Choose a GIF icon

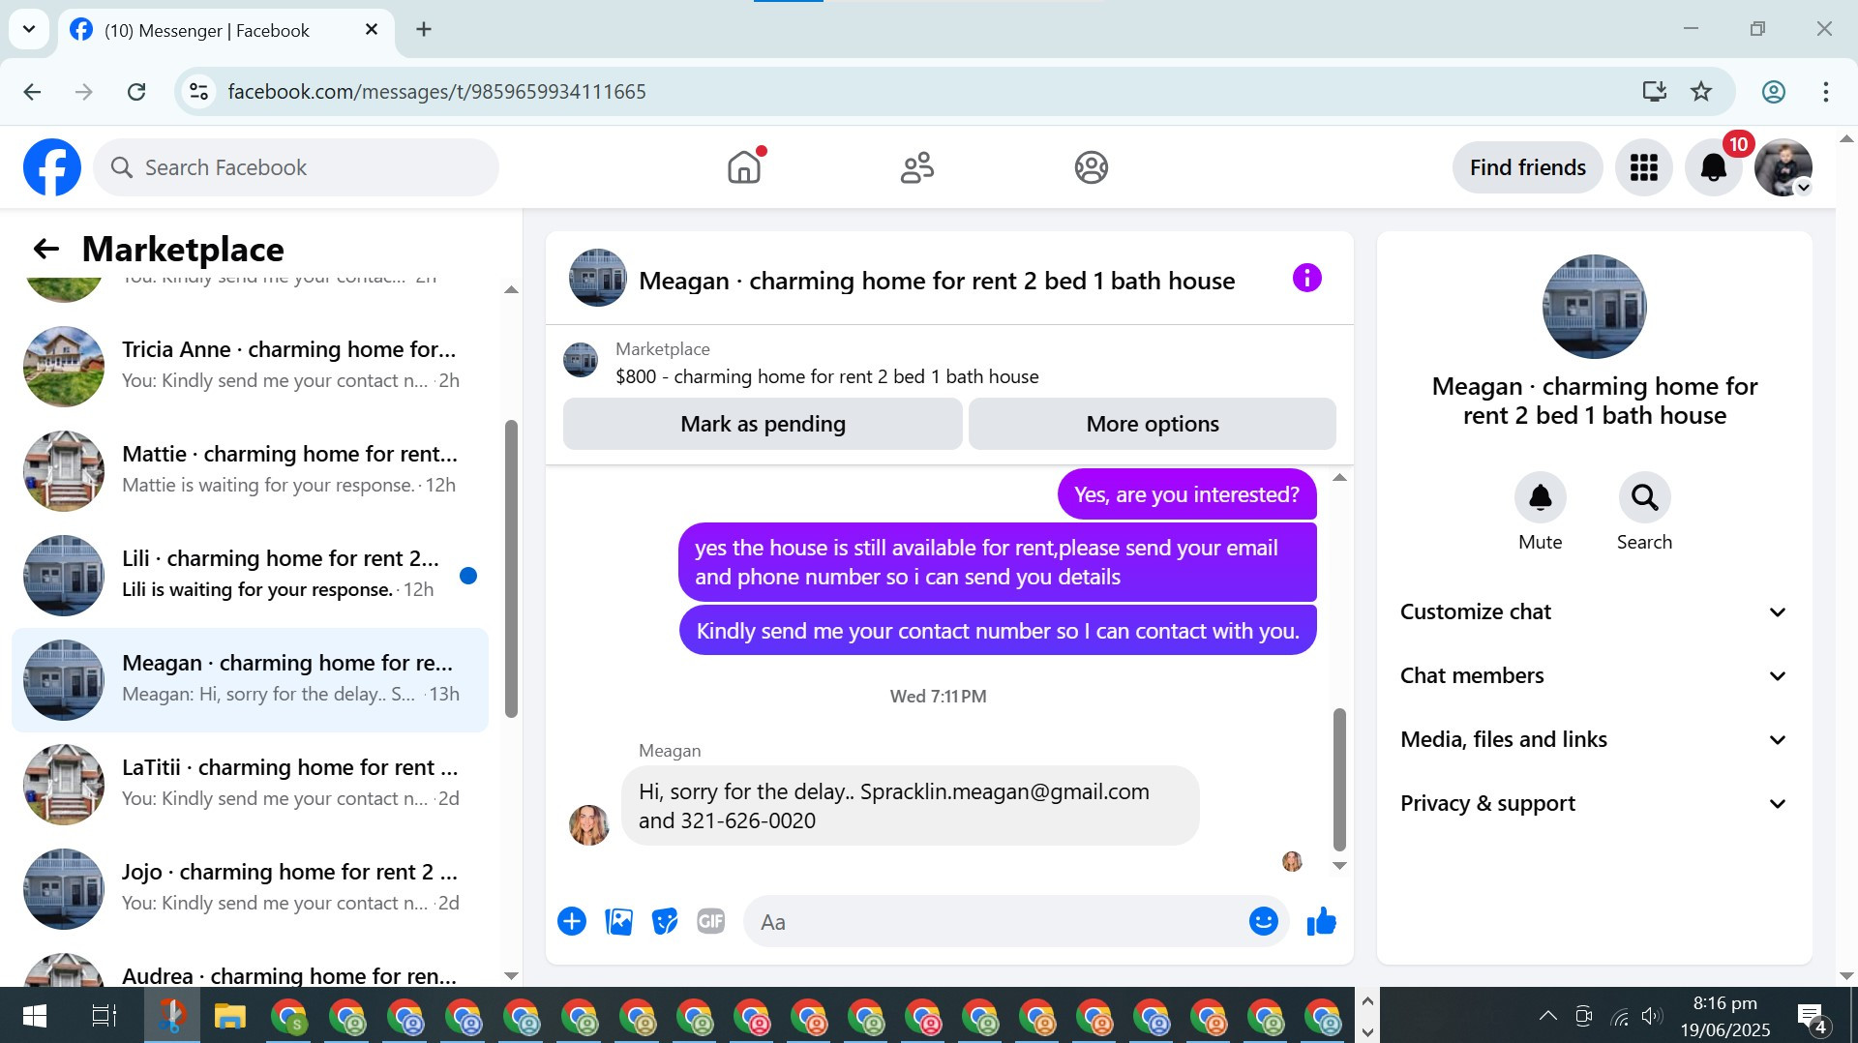point(711,921)
